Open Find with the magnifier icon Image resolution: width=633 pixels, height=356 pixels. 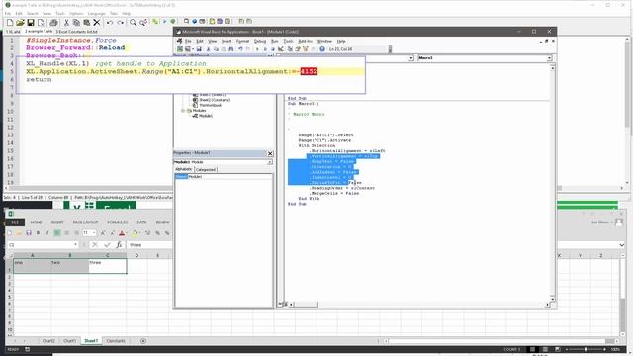click(x=133, y=23)
